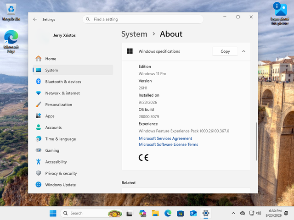Select System in the sidebar
The width and height of the screenshot is (294, 220).
pos(73,70)
